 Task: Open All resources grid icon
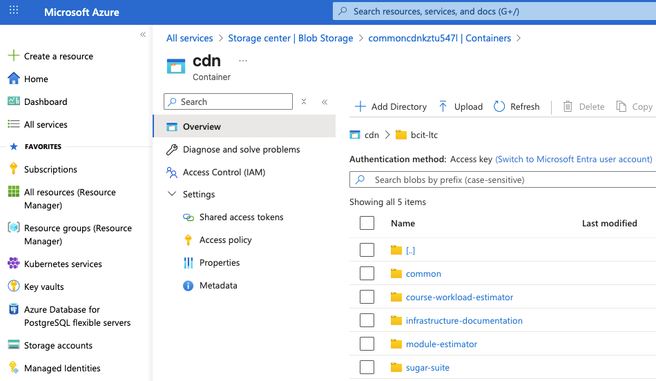[14, 192]
